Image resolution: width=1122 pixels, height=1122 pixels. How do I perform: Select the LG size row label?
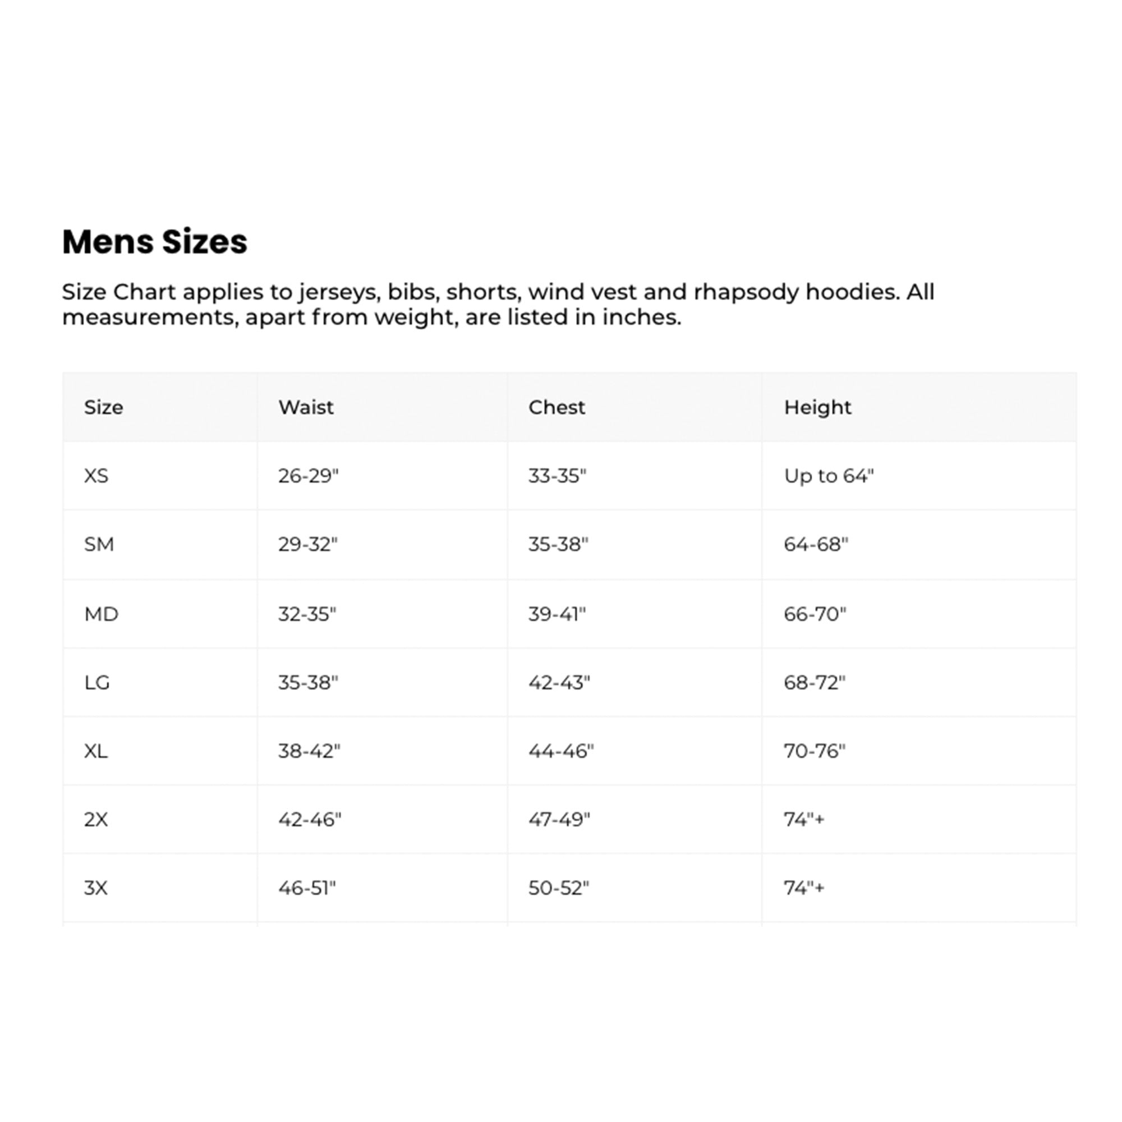[97, 682]
